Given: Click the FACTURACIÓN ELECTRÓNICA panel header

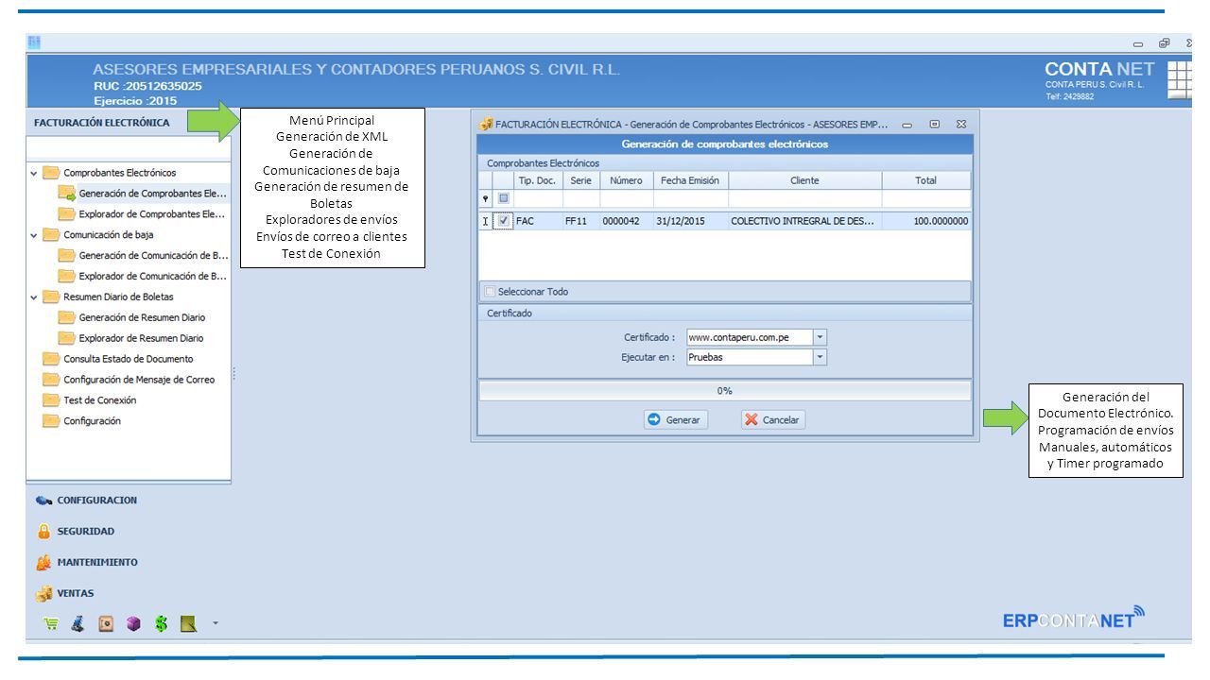Looking at the screenshot, I should click(x=130, y=123).
